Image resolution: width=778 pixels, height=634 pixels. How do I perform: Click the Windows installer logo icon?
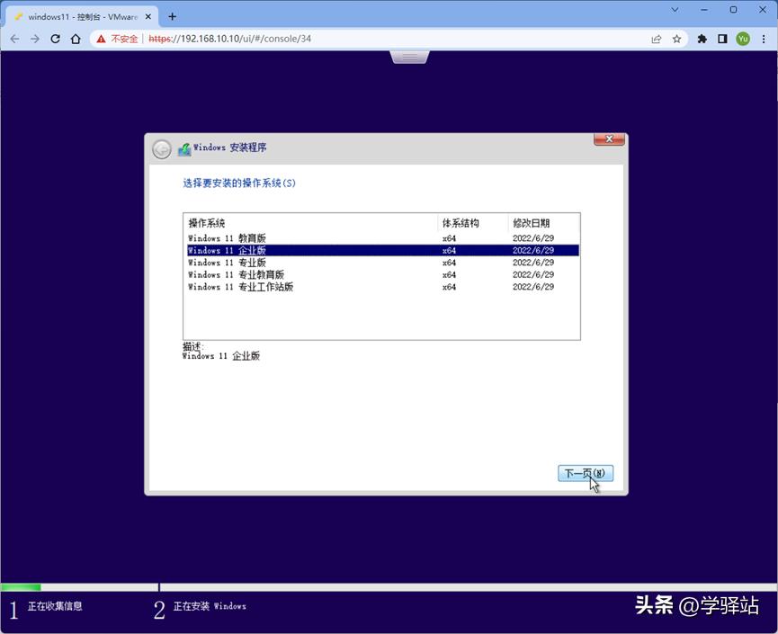tap(181, 147)
